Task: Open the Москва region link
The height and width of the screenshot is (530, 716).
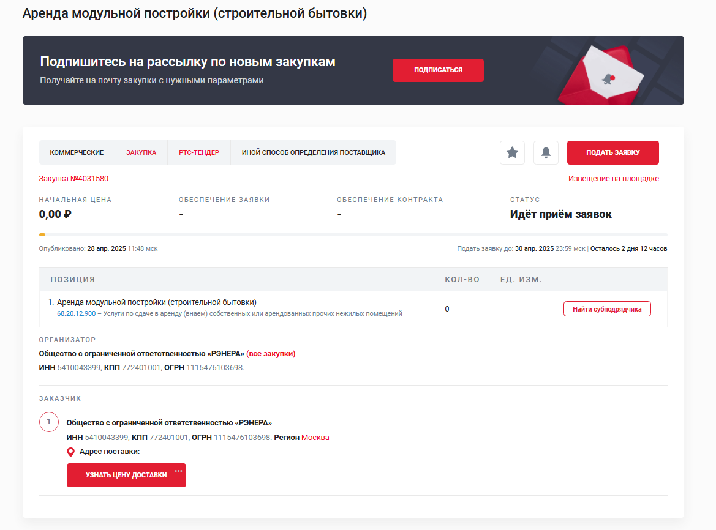Action: [315, 438]
